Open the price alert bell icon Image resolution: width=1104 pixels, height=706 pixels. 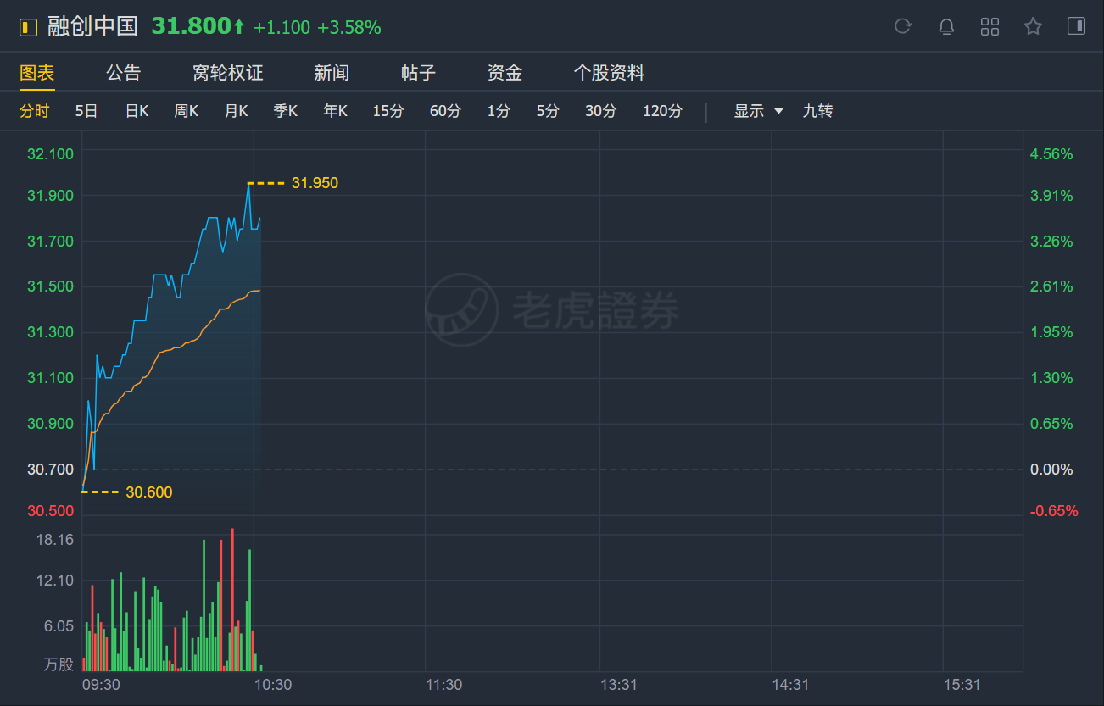click(946, 26)
